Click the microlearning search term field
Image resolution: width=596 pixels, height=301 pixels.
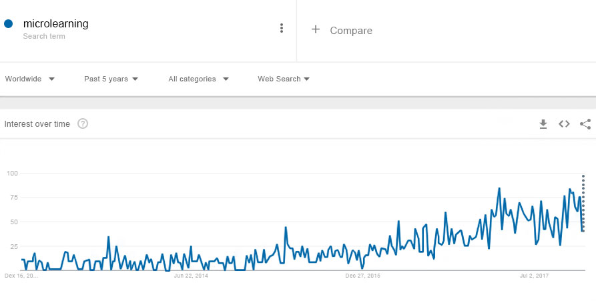[56, 24]
